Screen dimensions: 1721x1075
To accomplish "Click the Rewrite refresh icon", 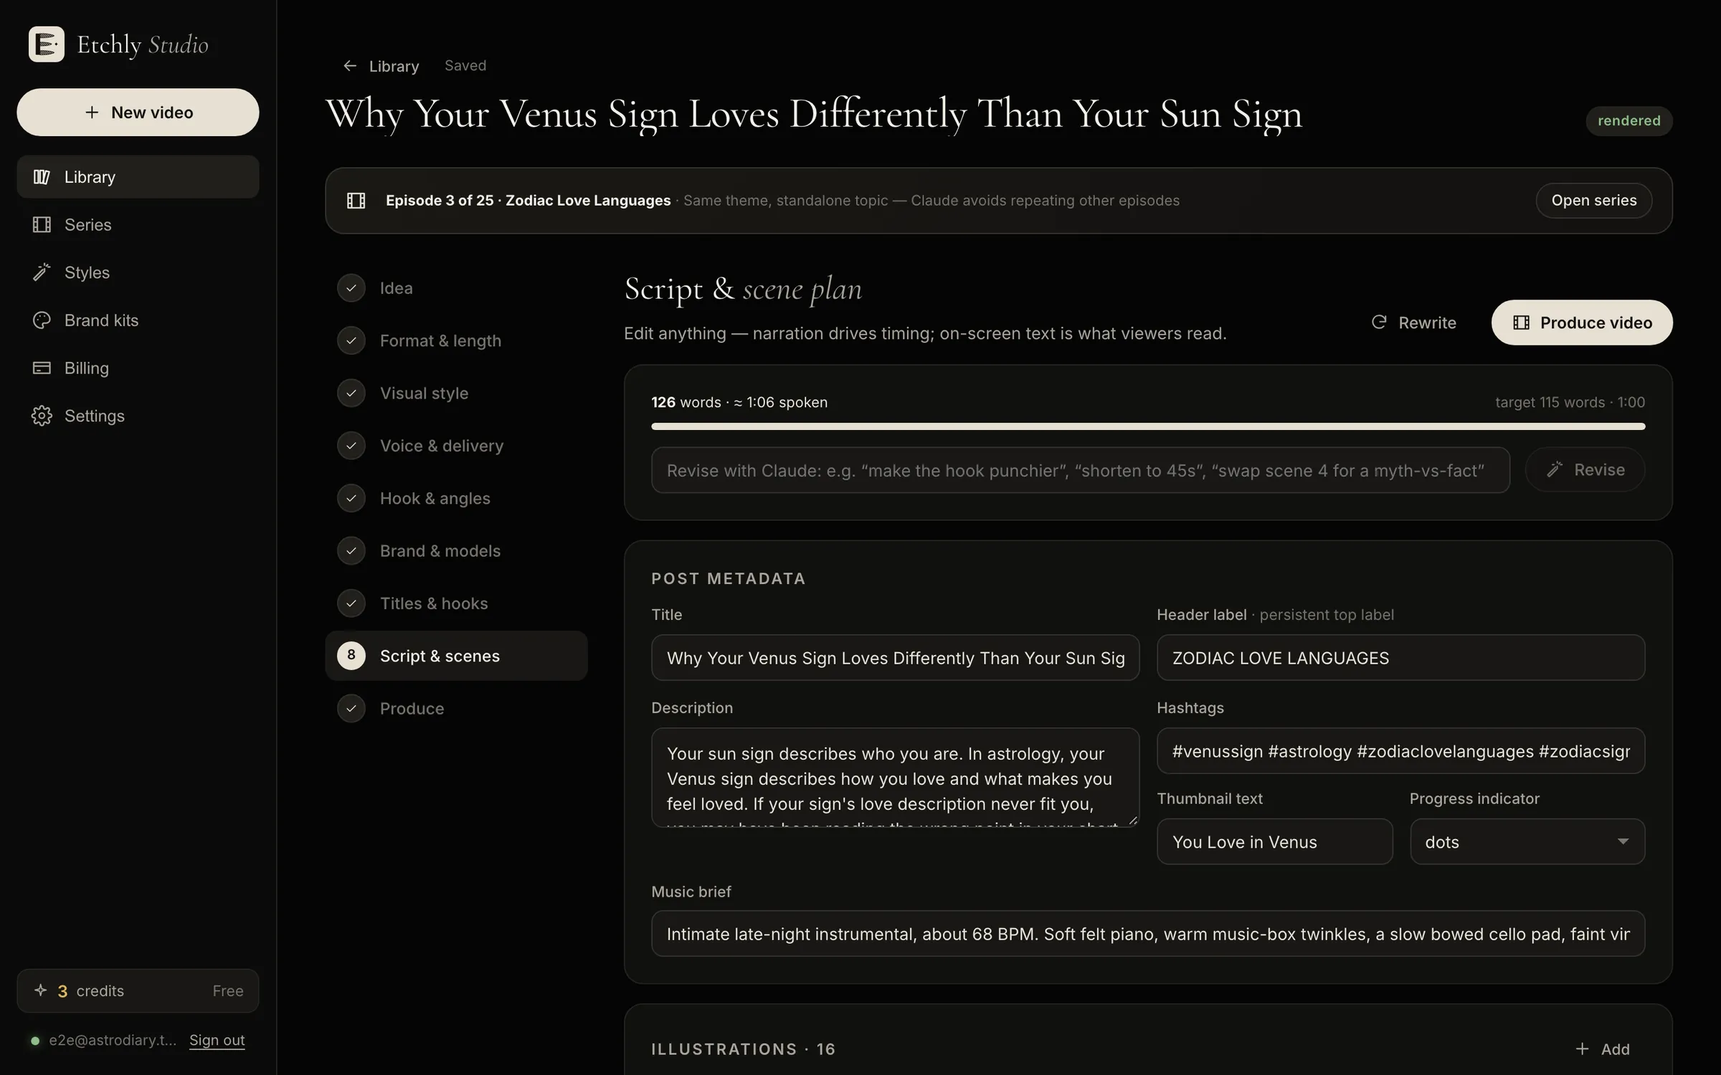I will (1378, 322).
